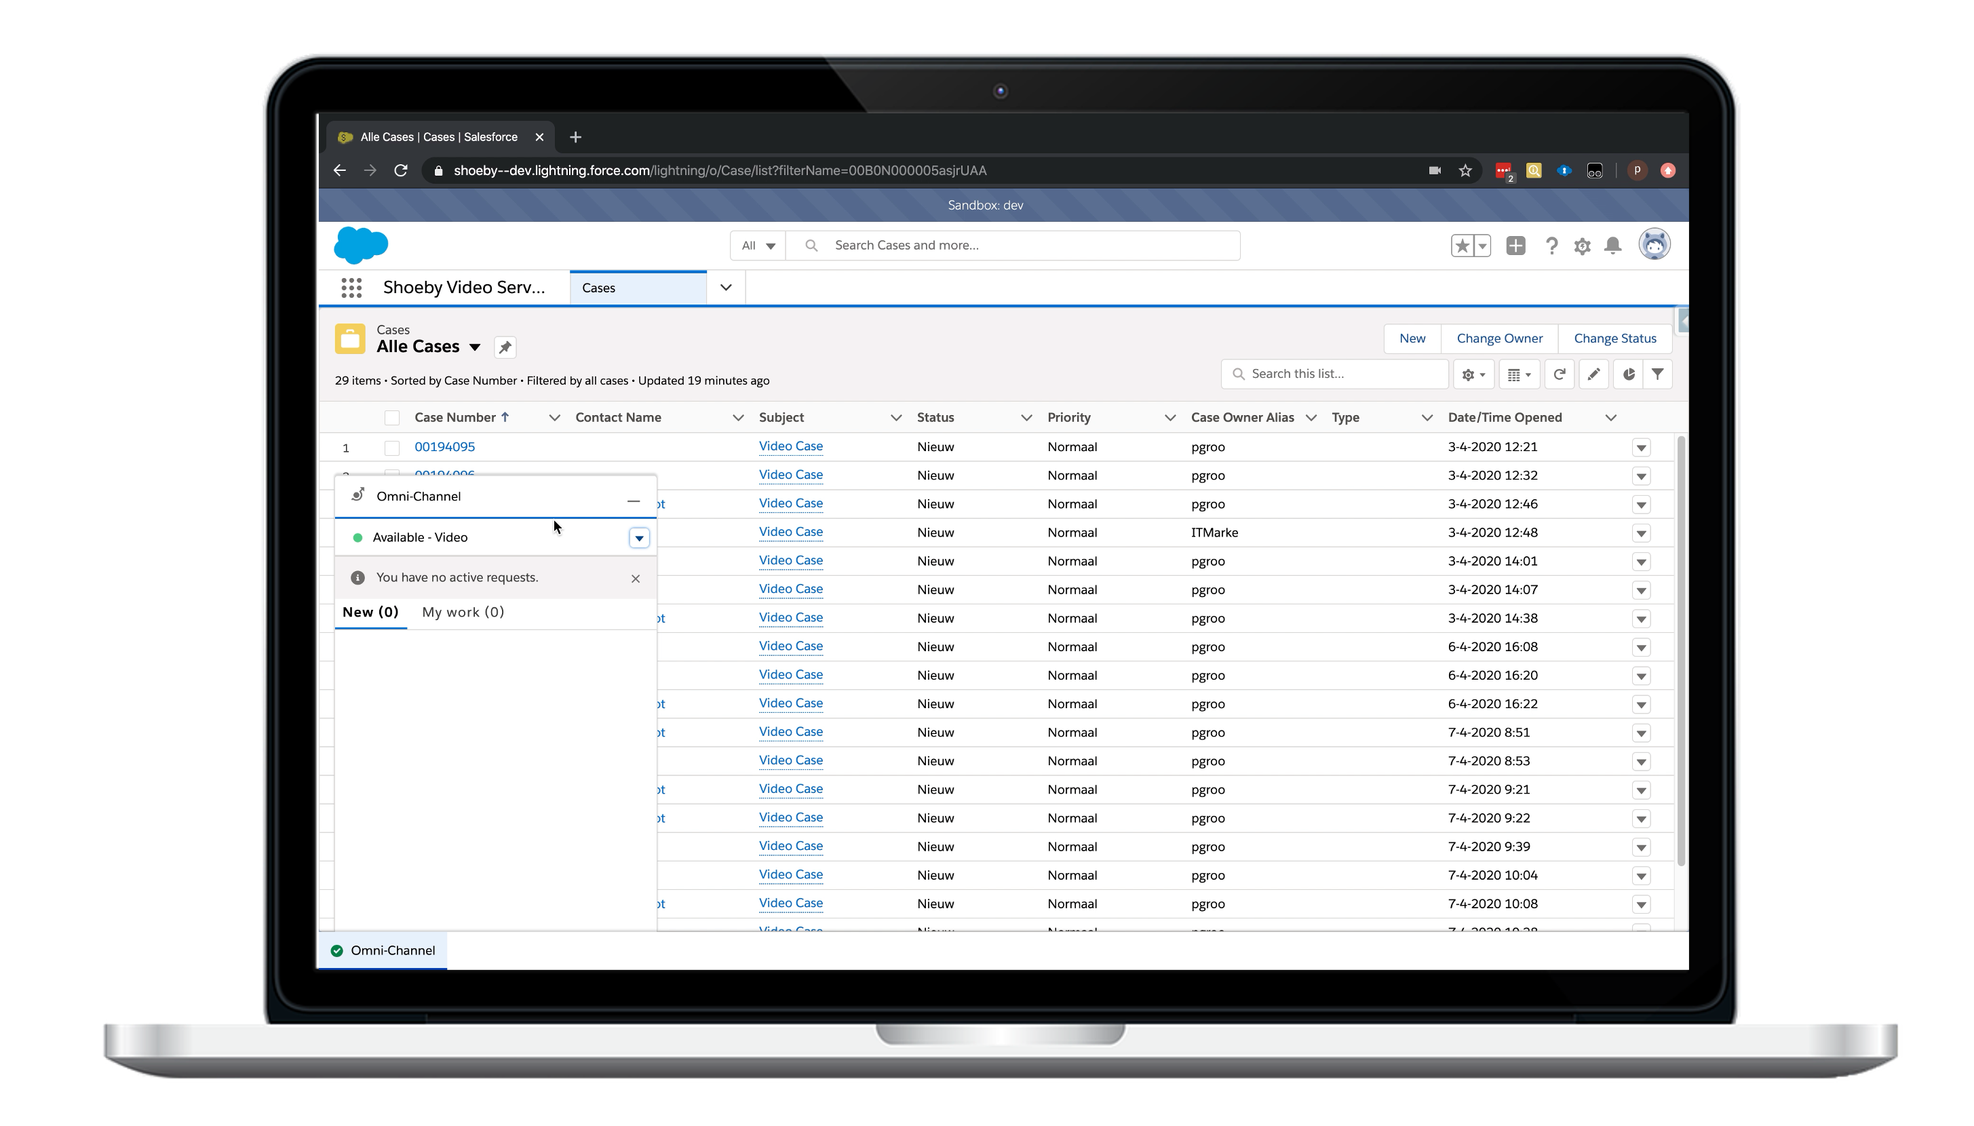Switch to My work (0) tab
Viewport: 1974px width, 1126px height.
pos(463,613)
